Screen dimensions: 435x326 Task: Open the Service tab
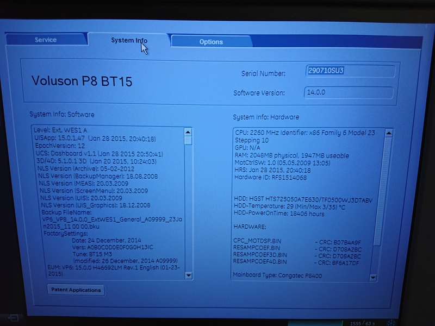point(46,40)
